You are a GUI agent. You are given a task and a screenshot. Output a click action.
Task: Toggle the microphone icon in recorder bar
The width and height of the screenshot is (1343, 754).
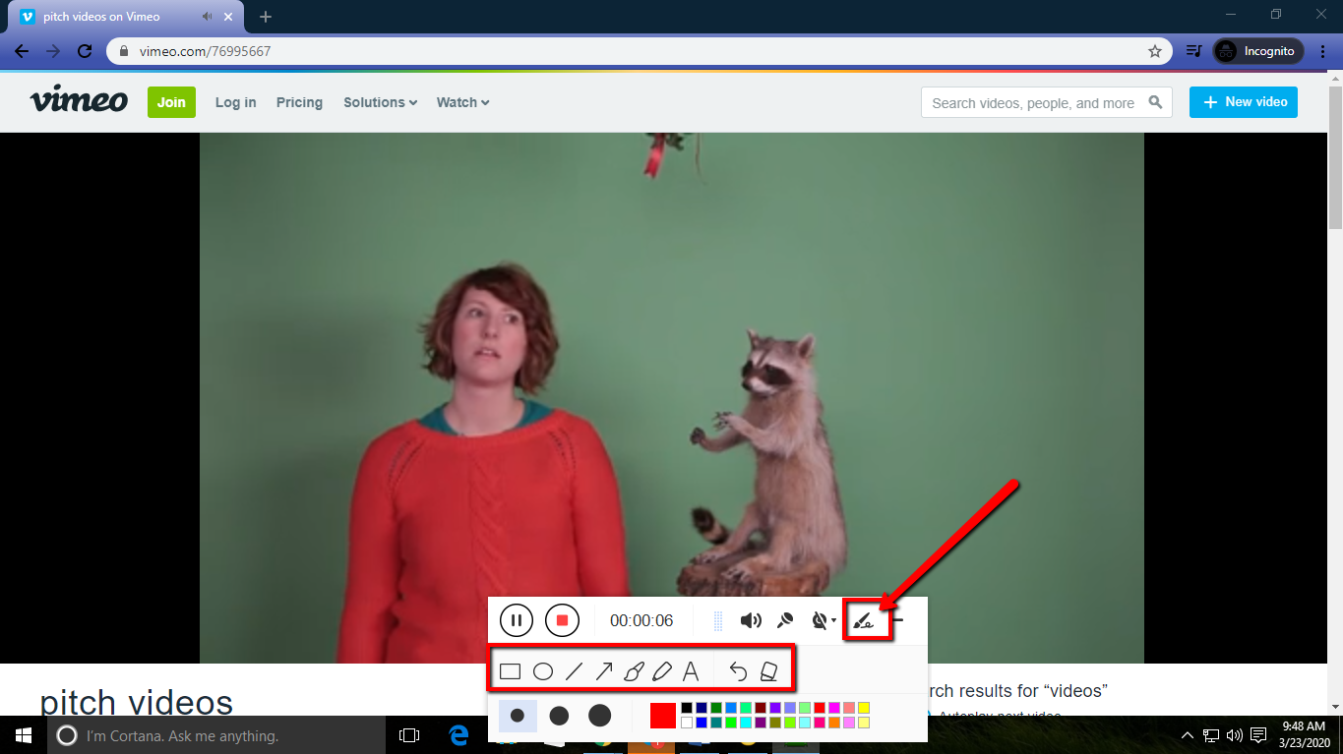785,620
